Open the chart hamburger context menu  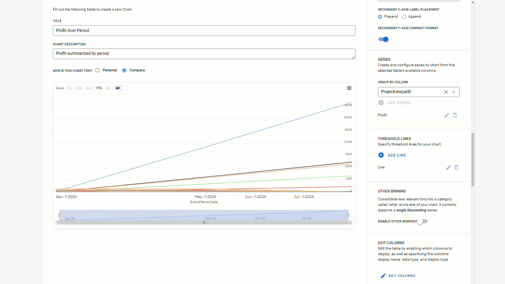(349, 88)
